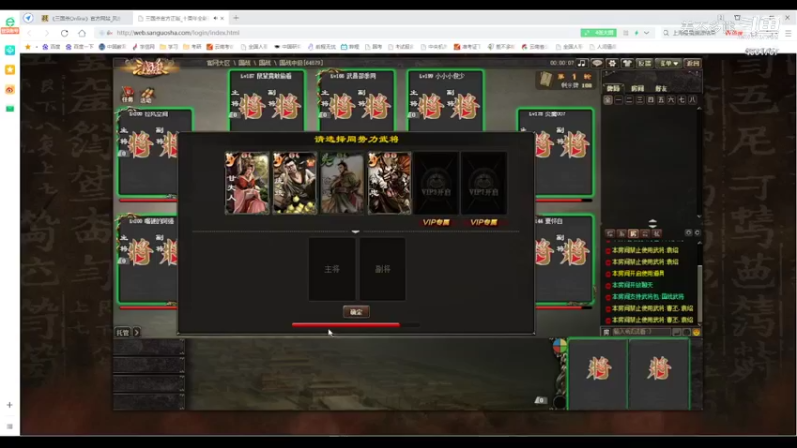Click the first VIP专属 locked card slot
This screenshot has width=797, height=448.
pos(436,184)
